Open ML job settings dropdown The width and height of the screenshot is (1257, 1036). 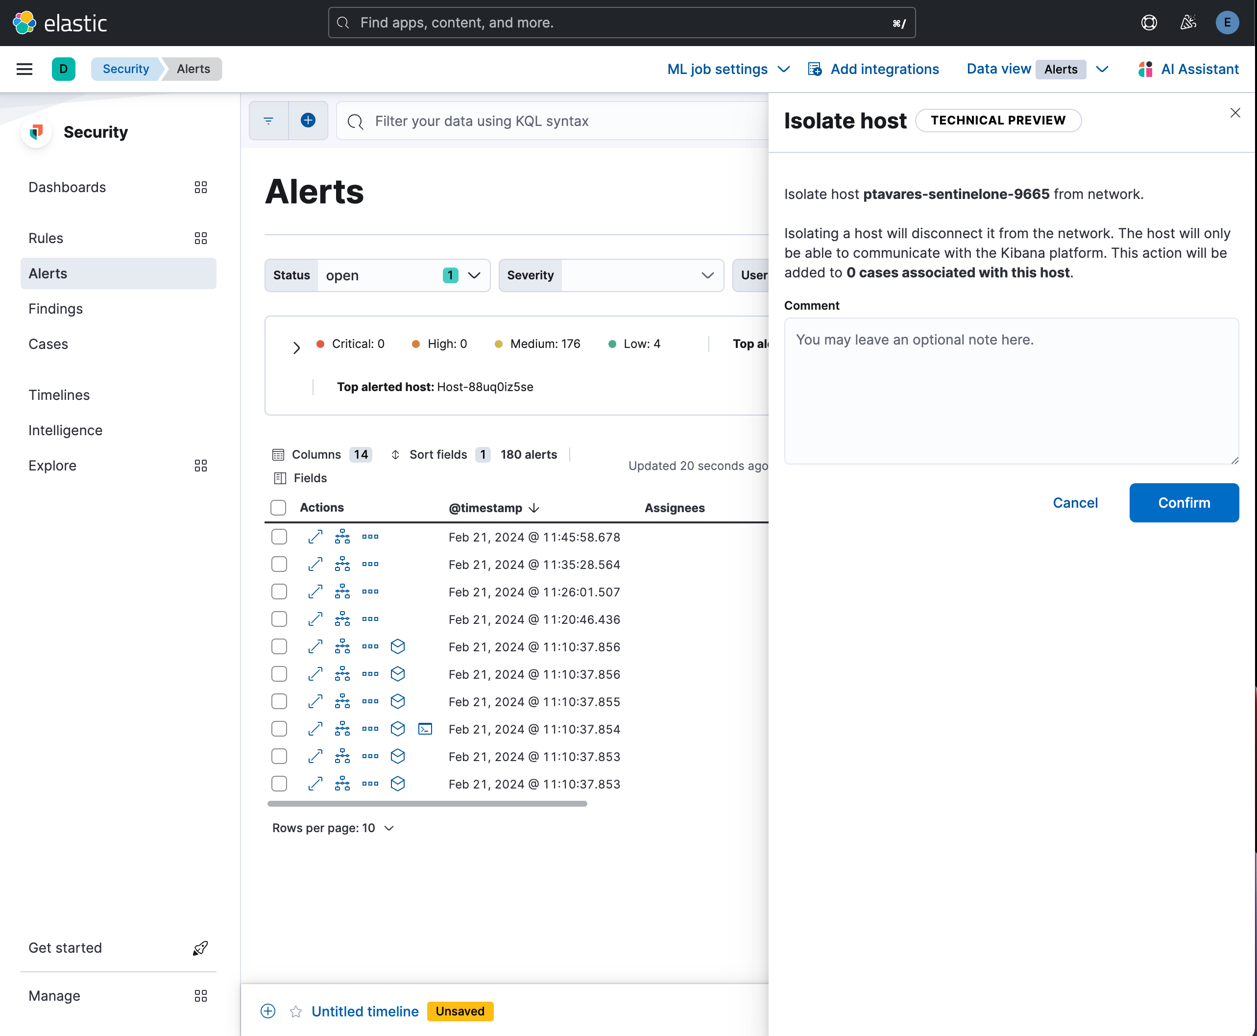pos(728,69)
